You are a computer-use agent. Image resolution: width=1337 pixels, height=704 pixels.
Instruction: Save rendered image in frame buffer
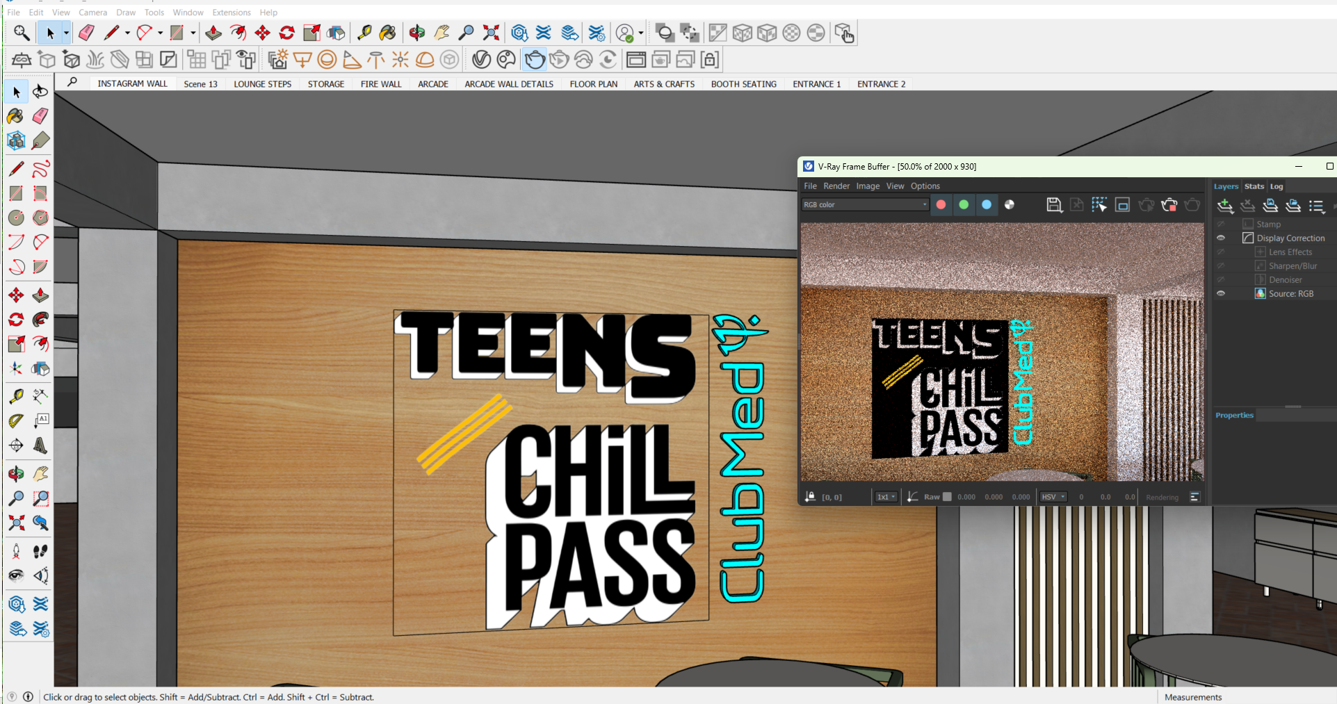click(1054, 204)
